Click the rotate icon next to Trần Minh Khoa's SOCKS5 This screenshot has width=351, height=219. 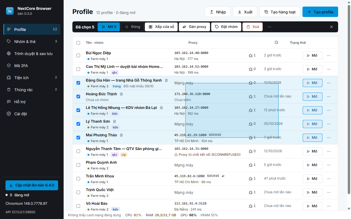pos(223,176)
